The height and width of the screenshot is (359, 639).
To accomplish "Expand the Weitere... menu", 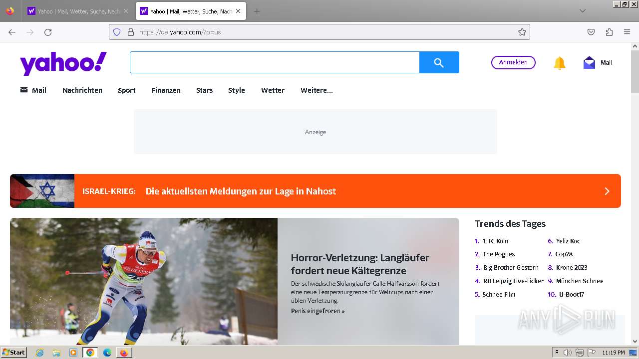I will point(317,90).
